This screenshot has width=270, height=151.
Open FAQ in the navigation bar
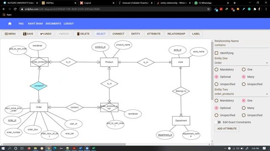pos(21,23)
